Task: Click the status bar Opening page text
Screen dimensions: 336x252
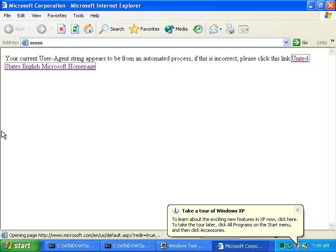Action: tap(84, 235)
